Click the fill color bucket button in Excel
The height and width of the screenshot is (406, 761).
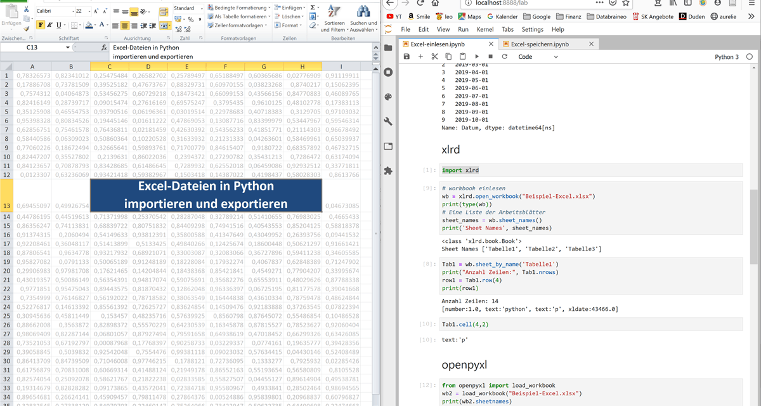(89, 25)
